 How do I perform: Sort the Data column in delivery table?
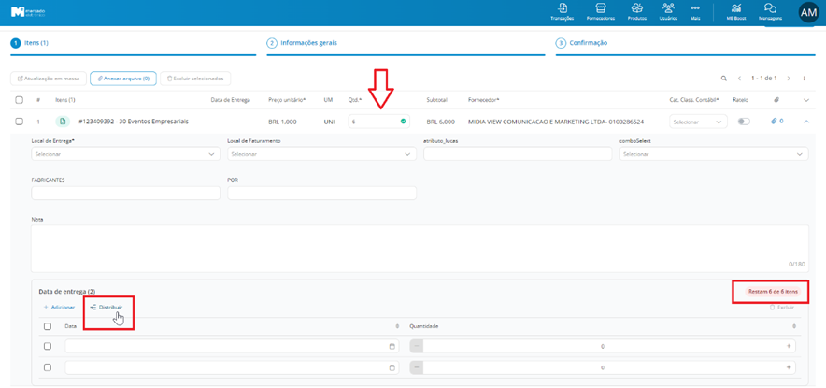[x=398, y=326]
